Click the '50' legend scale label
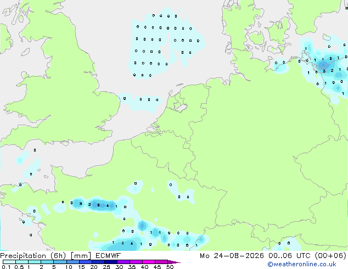 tap(170, 267)
